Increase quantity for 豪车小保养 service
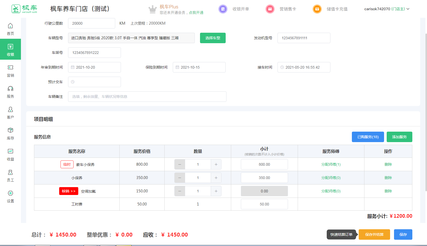The image size is (427, 246). pyautogui.click(x=216, y=164)
